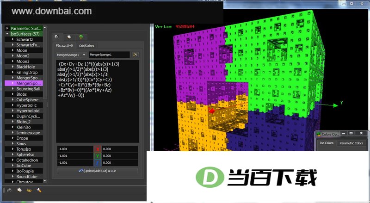Expand the SchwartzFu... item arrow
The image size is (370, 203).
point(12,45)
